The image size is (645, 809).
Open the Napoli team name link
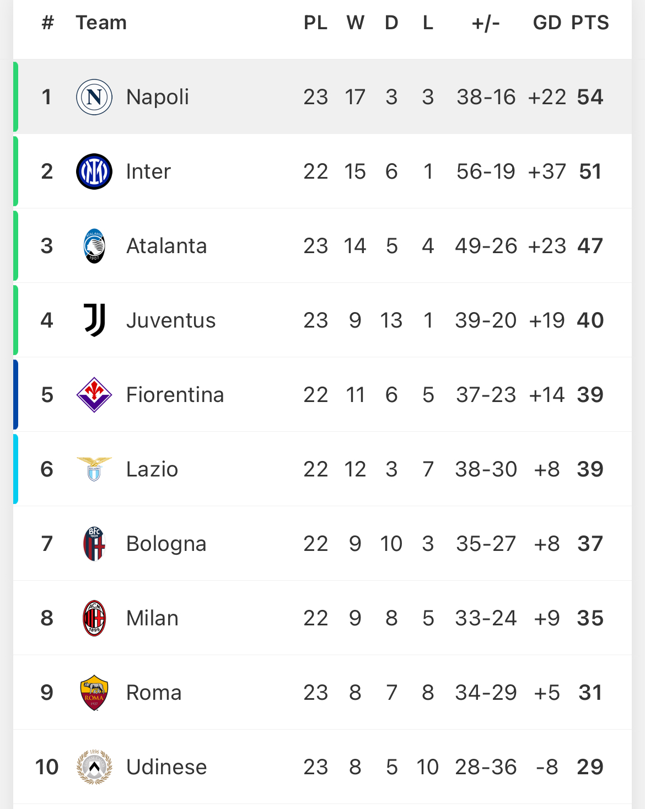(157, 97)
